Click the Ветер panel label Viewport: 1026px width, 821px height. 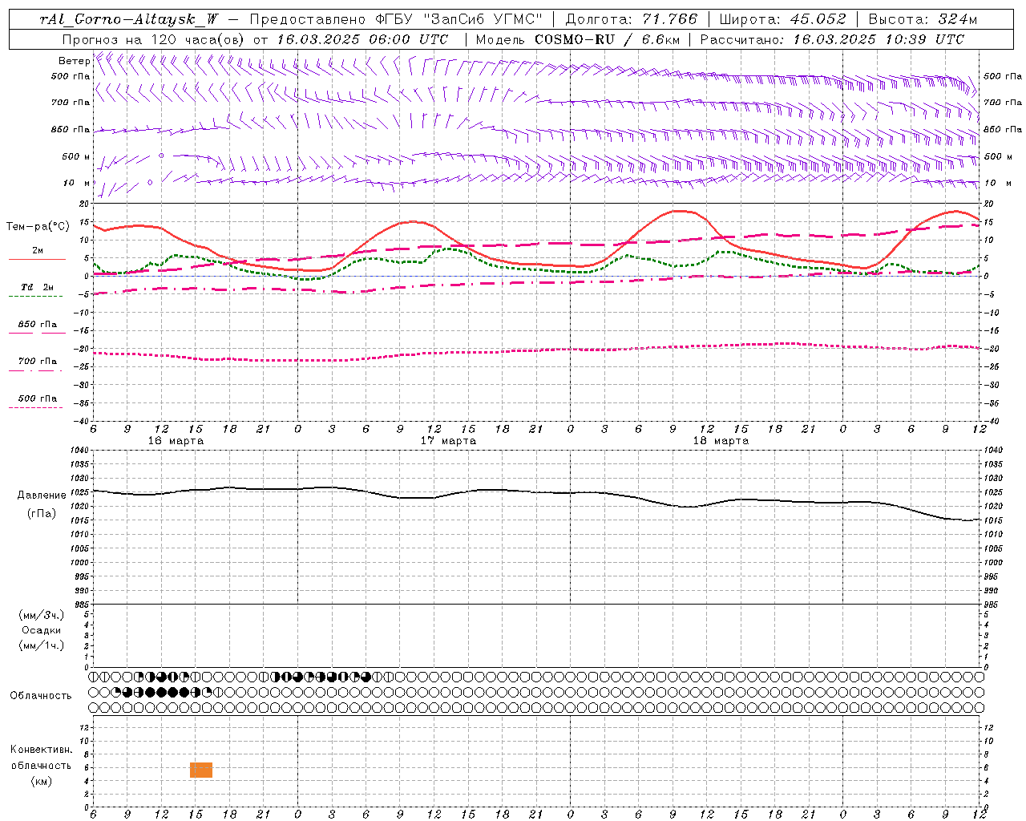[75, 61]
